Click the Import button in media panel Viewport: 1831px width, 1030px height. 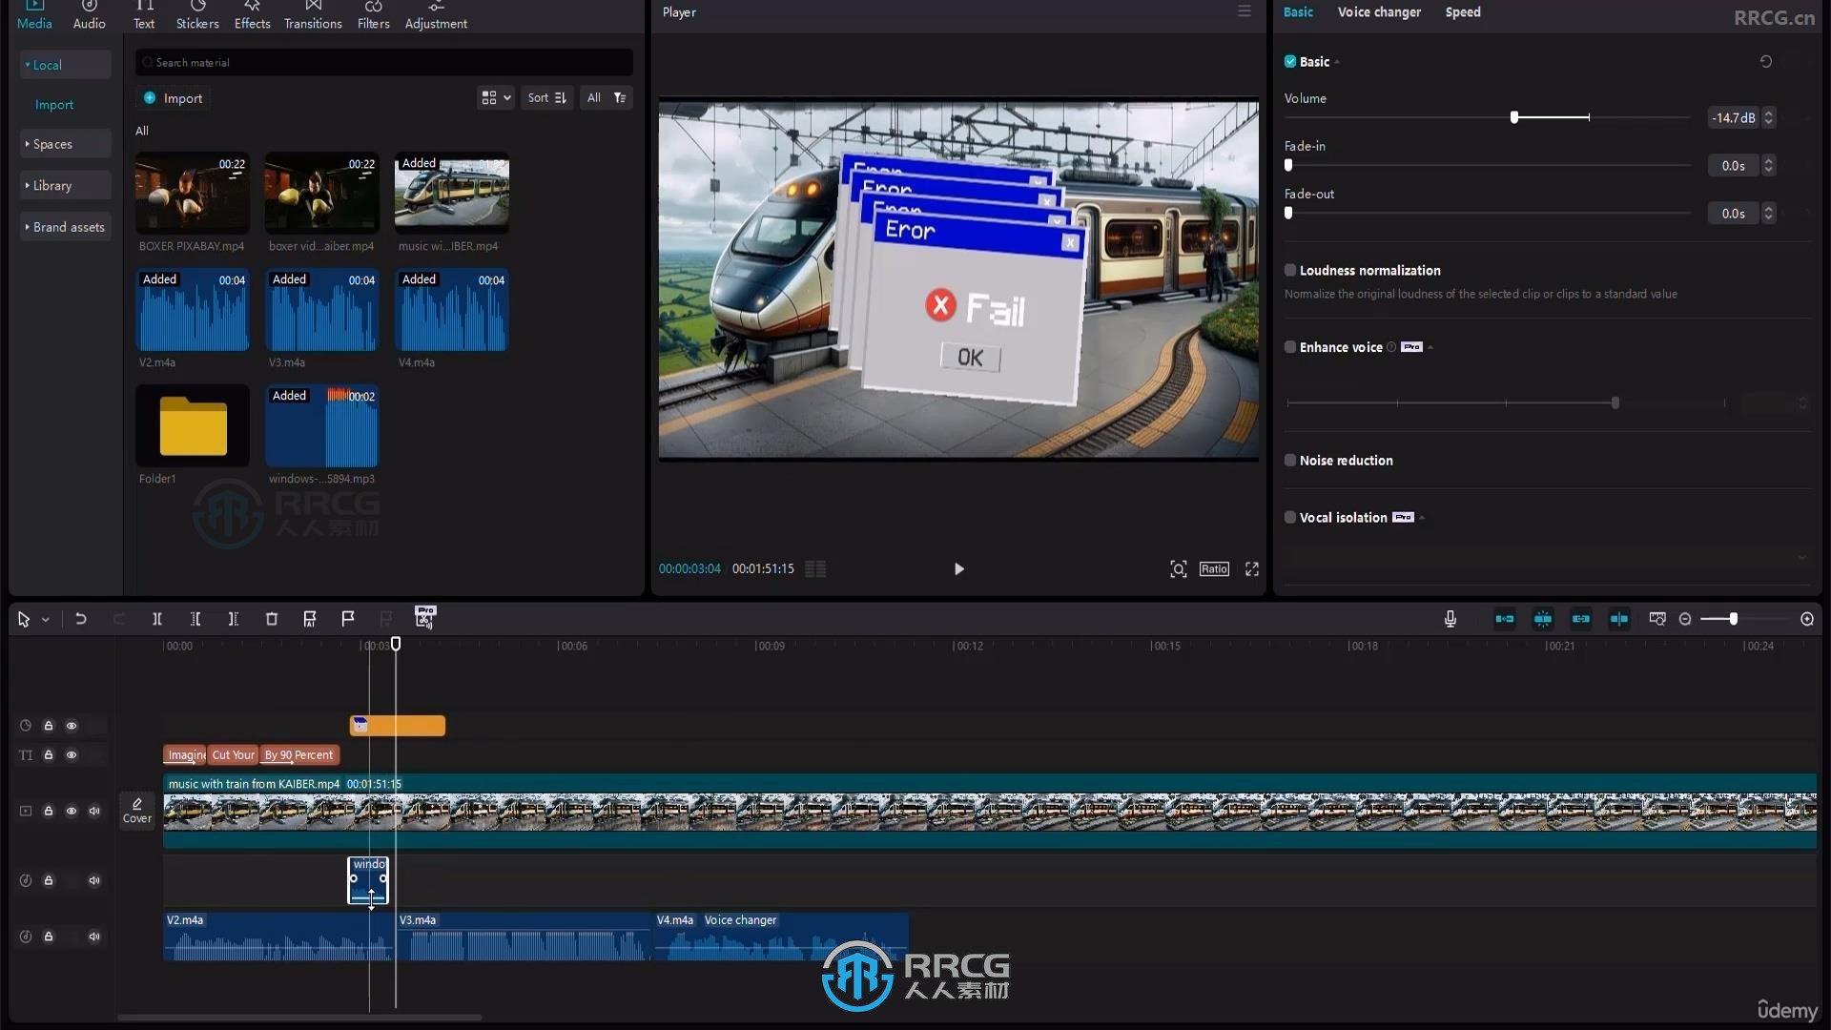point(182,97)
